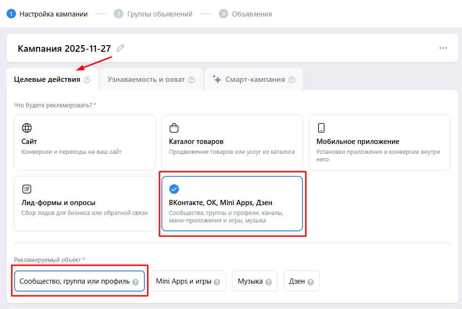
Task: Click help icon on Дзен option
Action: (x=311, y=282)
